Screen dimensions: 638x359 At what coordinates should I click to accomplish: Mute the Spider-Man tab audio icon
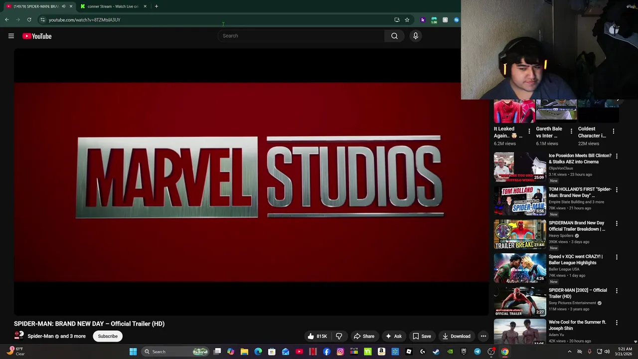pos(63,6)
